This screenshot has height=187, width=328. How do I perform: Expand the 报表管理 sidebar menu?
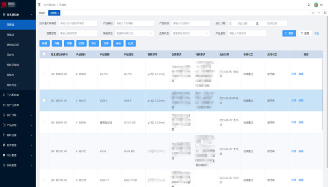[18, 145]
